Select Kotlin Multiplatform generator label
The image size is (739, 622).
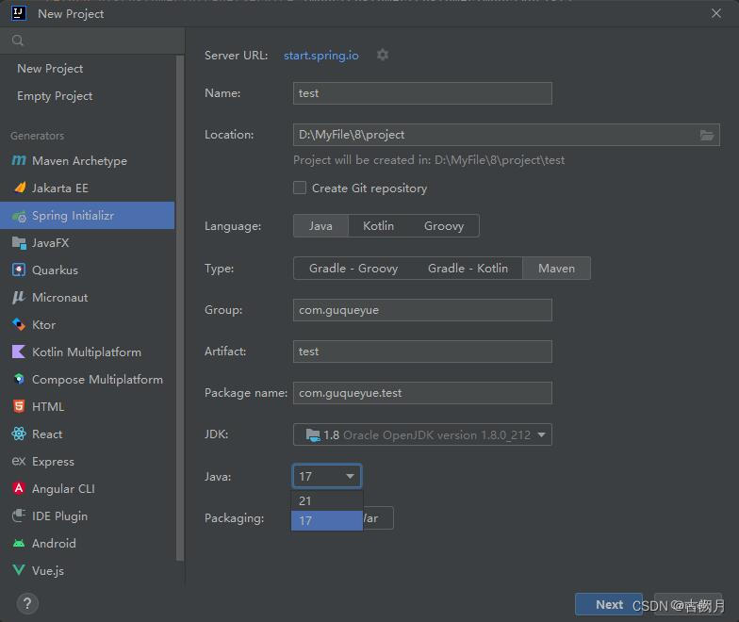click(87, 352)
